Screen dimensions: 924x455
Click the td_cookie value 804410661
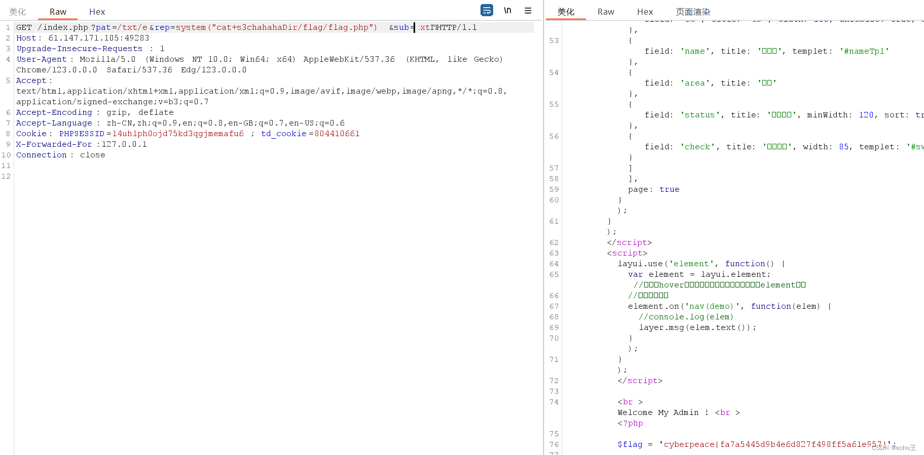point(337,134)
